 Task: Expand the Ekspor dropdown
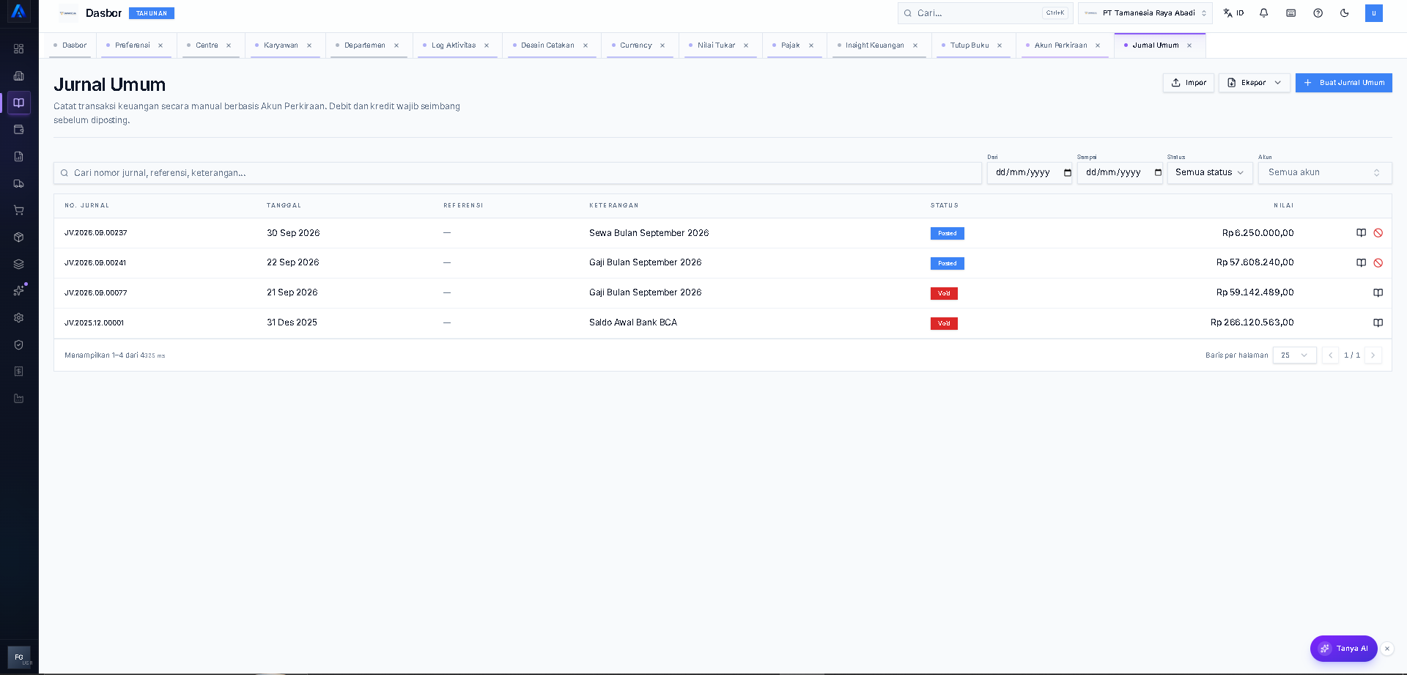coord(1255,83)
